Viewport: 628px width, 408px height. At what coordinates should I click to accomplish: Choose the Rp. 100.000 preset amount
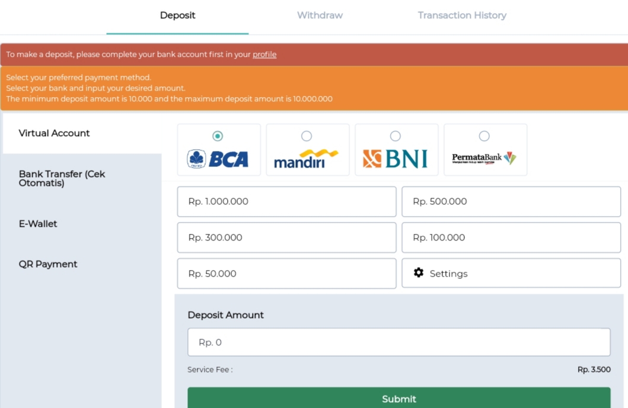(x=511, y=237)
